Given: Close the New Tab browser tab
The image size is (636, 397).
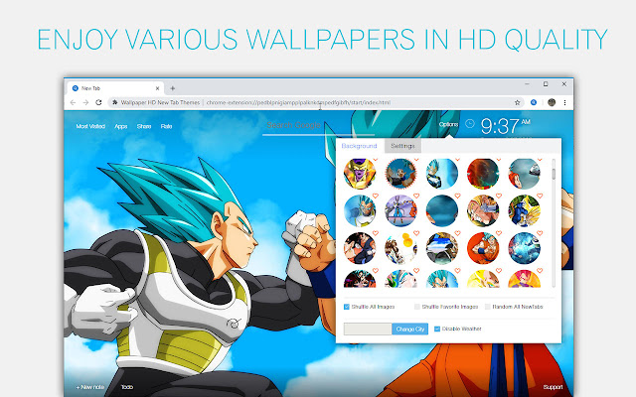Looking at the screenshot, I should tap(157, 88).
